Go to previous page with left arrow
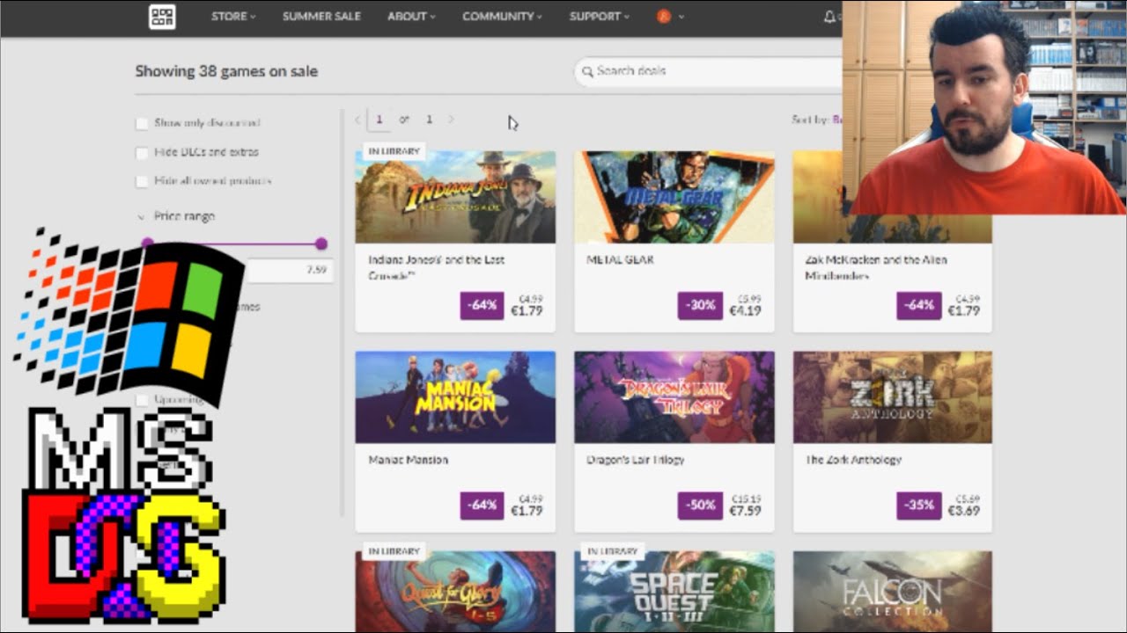 [x=357, y=120]
